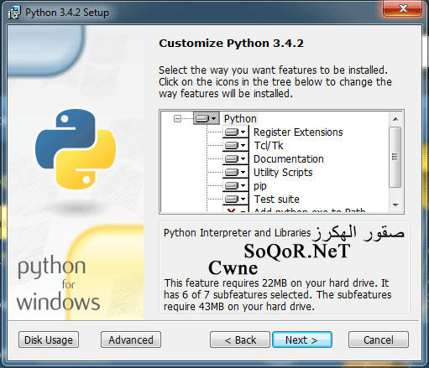
Task: Select Tcl/Tk in feature tree
Action: [x=269, y=146]
